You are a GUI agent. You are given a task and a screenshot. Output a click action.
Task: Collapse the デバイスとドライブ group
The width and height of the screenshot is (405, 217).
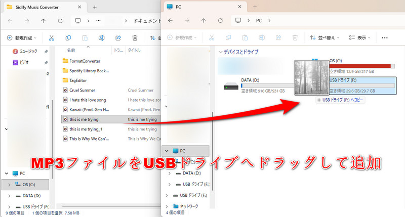coord(220,52)
